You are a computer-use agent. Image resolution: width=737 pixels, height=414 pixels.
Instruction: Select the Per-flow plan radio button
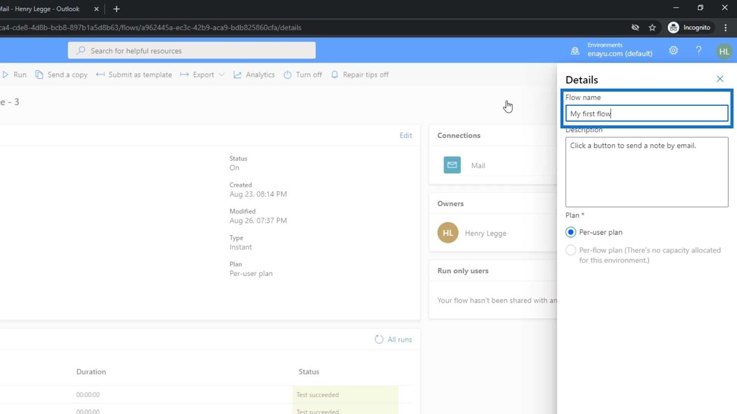coord(571,250)
